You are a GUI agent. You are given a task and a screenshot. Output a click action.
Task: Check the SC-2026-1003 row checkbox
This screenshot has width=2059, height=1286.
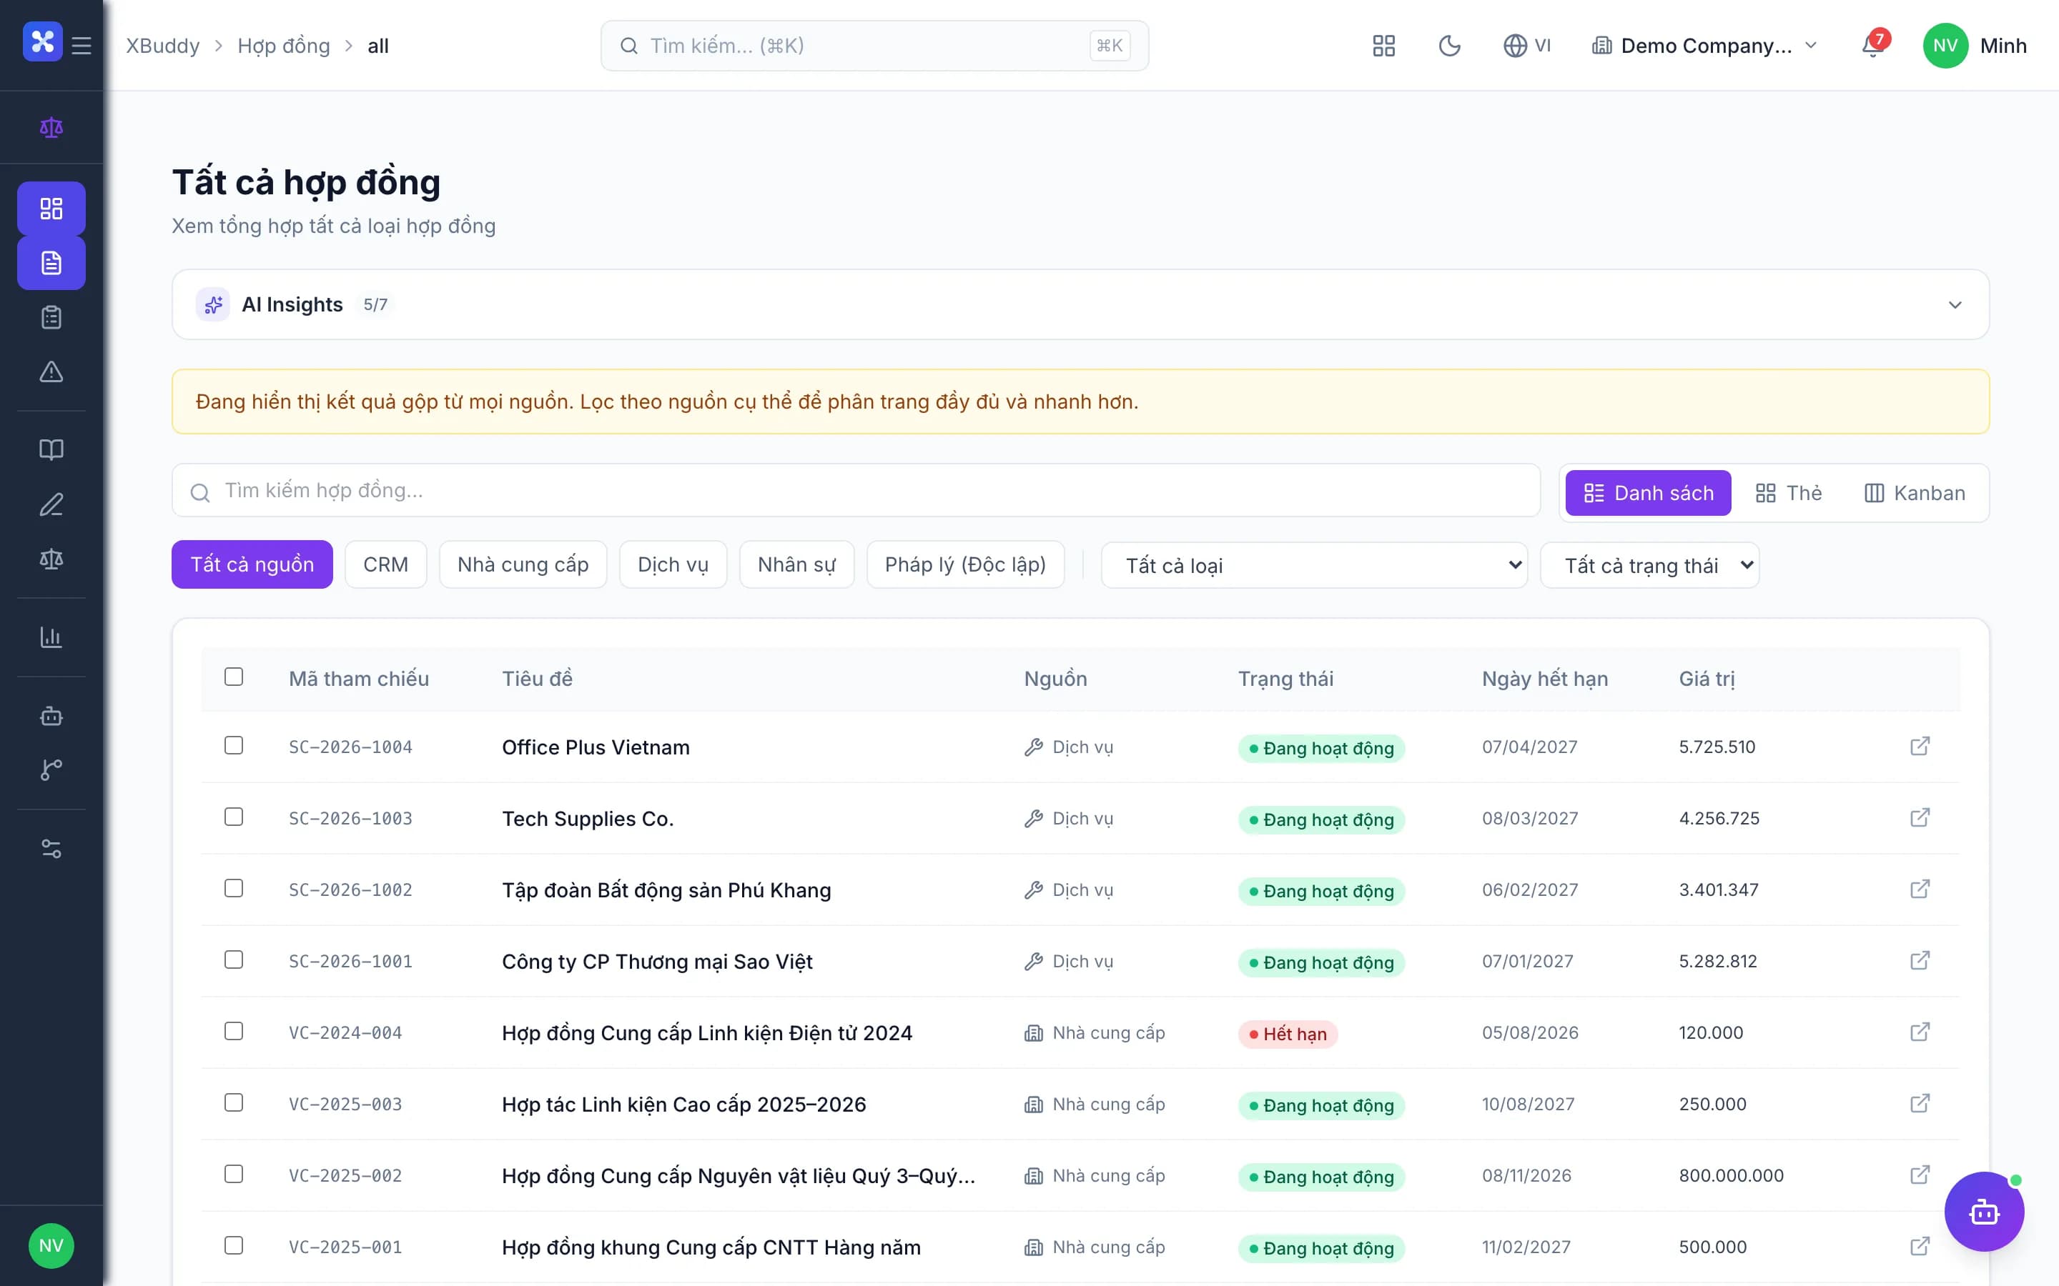pos(234,817)
